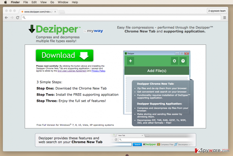
Task: Click the green Download button
Action: point(65,55)
